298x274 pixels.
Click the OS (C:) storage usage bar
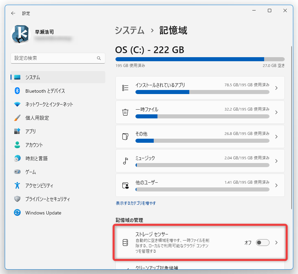[200, 59]
